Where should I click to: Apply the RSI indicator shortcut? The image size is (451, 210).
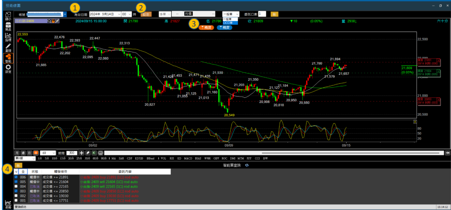coord(172,159)
